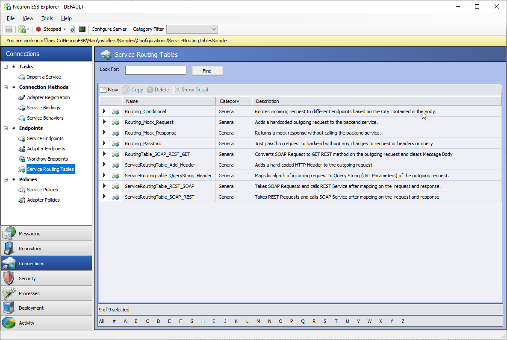Sort the table by the Description column header

(377, 101)
